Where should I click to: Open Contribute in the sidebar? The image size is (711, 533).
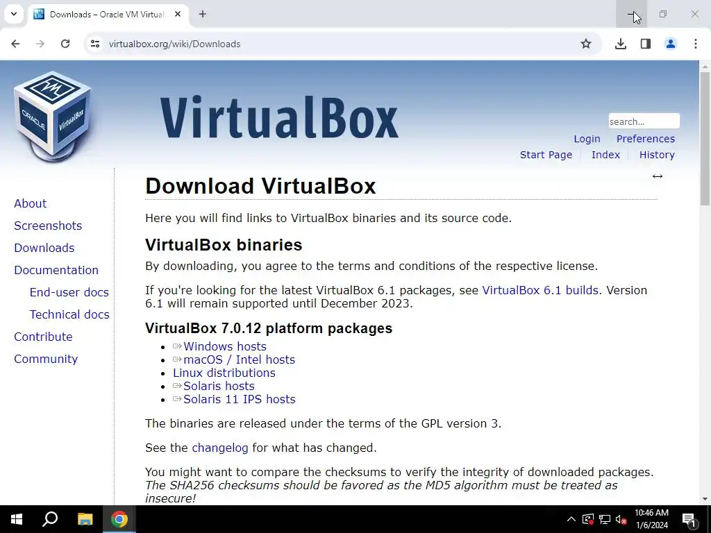point(43,337)
